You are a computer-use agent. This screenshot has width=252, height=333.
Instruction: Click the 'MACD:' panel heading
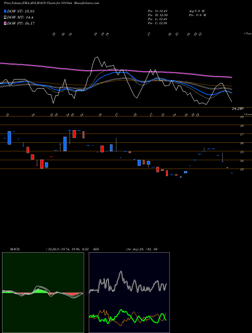coord(15,249)
